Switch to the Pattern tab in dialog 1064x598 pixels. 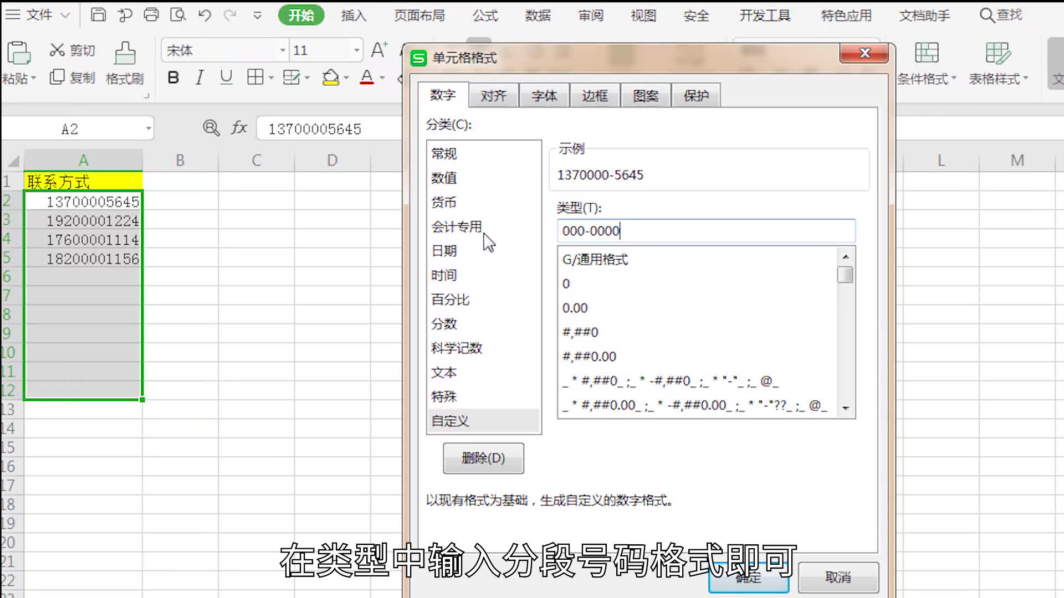click(646, 96)
